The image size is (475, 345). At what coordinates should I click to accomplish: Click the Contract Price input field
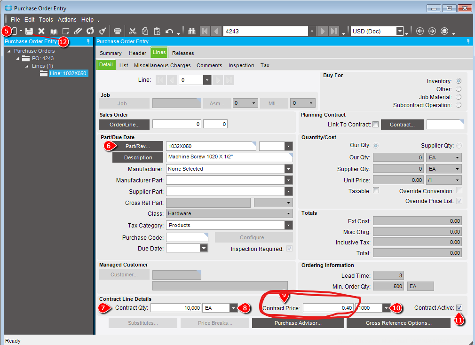pos(328,308)
